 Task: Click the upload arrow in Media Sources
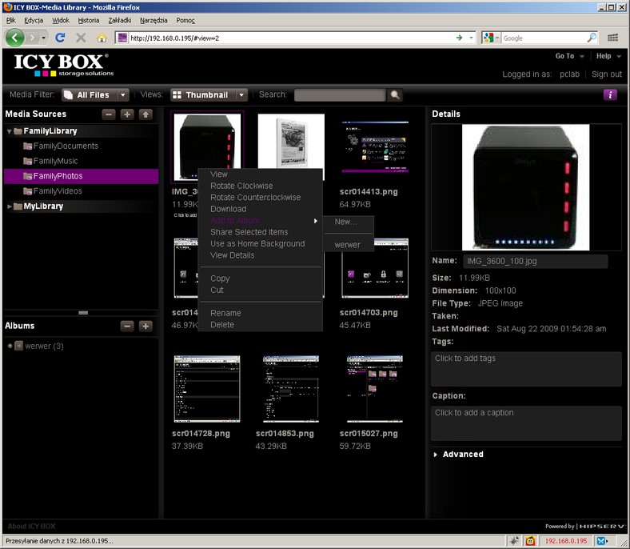tap(146, 114)
